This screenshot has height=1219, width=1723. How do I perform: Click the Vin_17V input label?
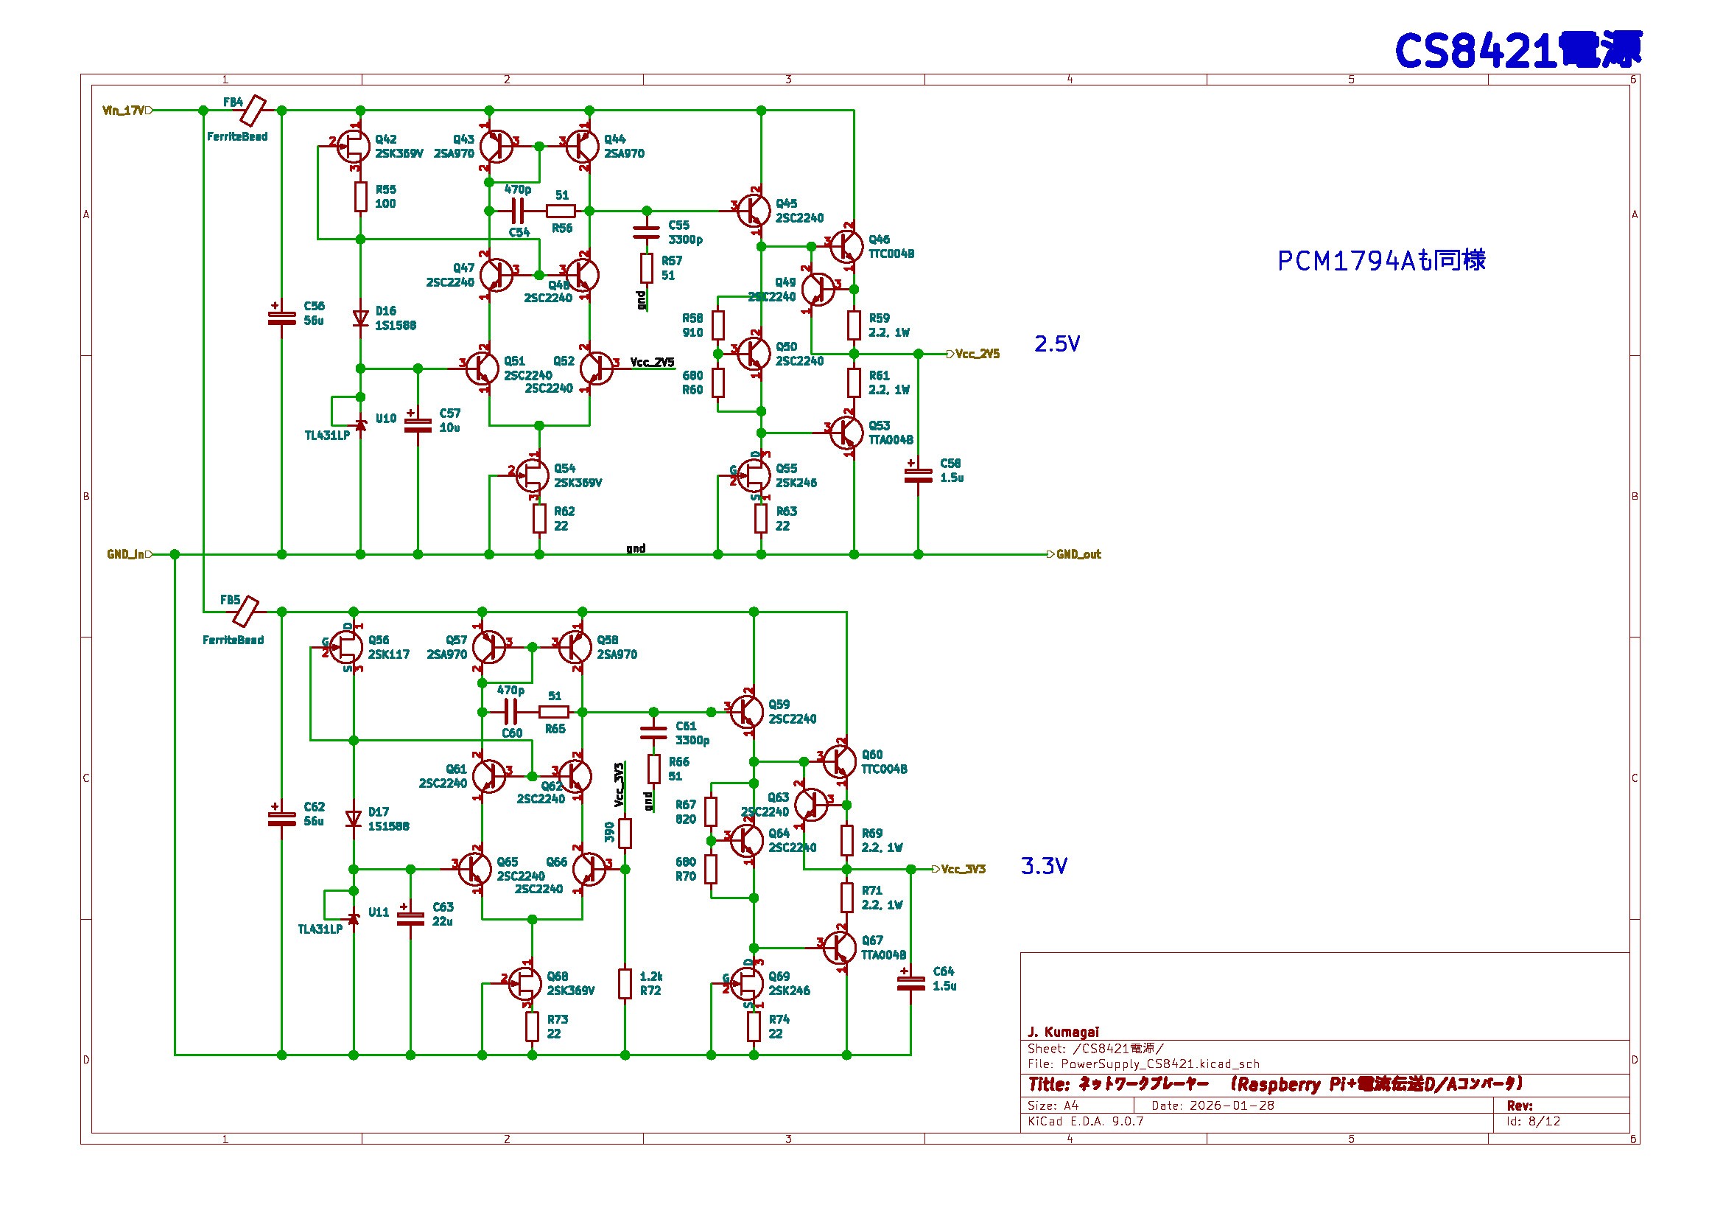(x=124, y=111)
